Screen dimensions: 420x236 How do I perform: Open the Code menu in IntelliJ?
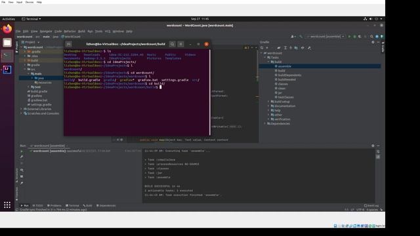(x=58, y=31)
